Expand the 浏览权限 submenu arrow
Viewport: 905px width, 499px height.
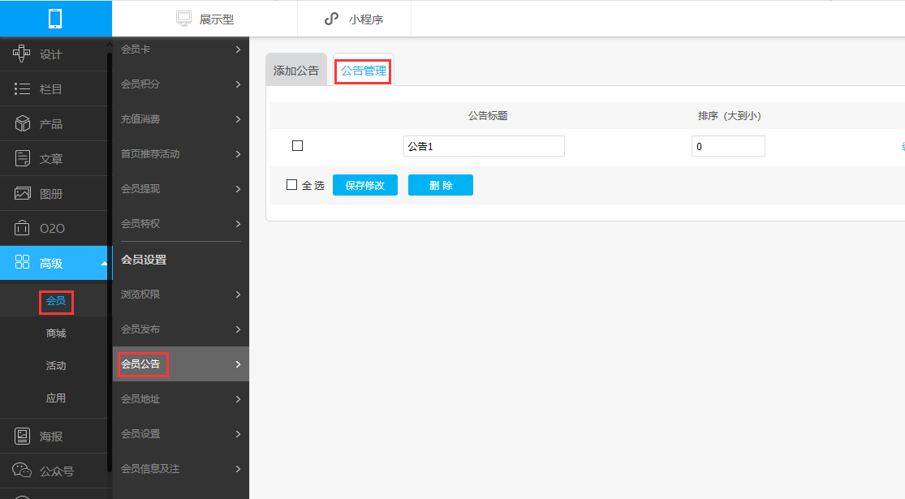click(x=238, y=295)
